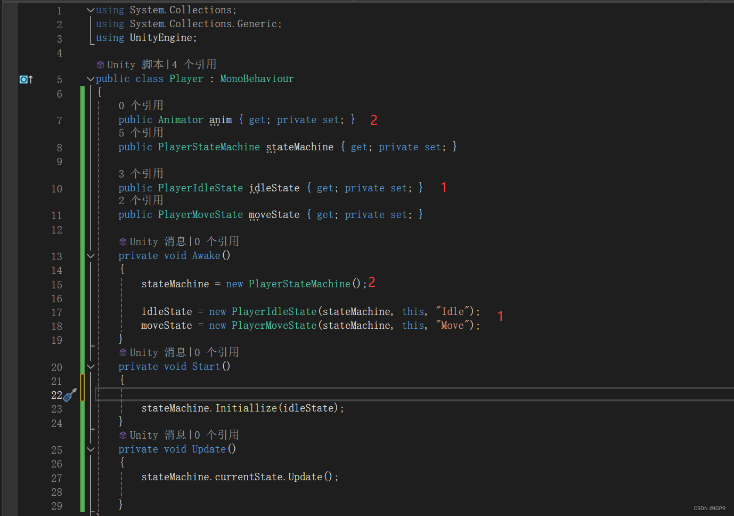Open the '3 个引用' CodeLens above idleState
Image resolution: width=734 pixels, height=516 pixels.
pyautogui.click(x=141, y=174)
